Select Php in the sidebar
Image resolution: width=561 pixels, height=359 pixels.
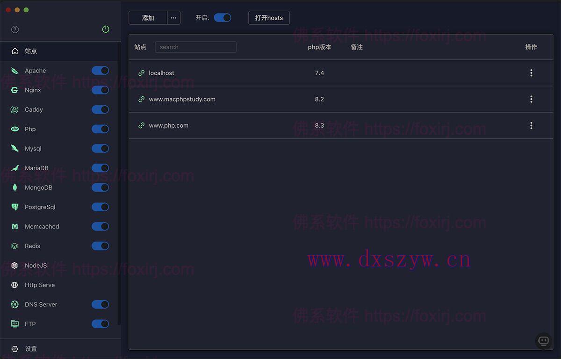30,129
